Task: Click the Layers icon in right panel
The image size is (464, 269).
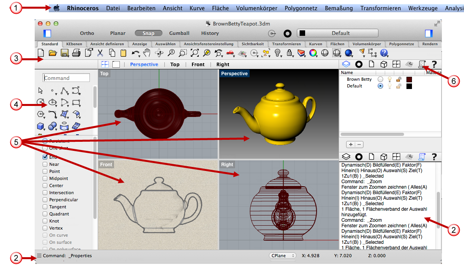Action: point(346,64)
